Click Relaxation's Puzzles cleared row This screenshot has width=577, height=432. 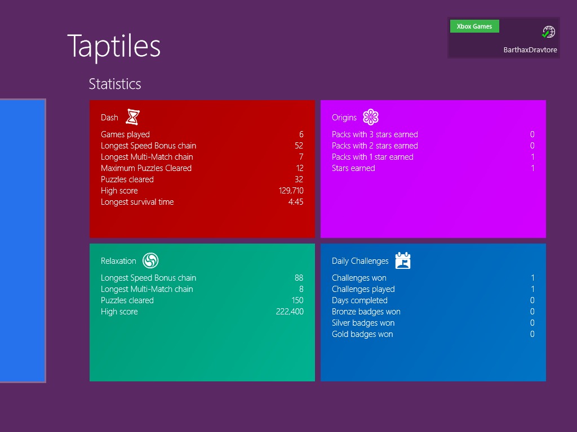tap(202, 300)
